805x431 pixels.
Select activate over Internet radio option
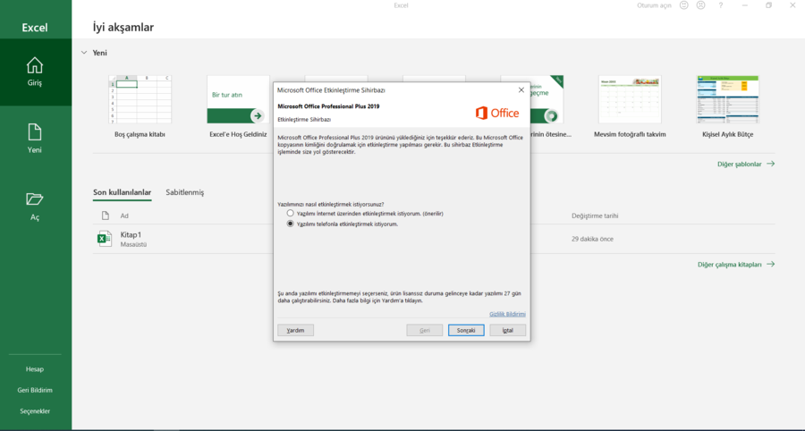click(291, 213)
